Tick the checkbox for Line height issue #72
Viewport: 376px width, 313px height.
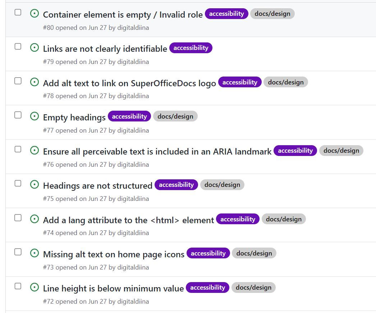(x=18, y=286)
